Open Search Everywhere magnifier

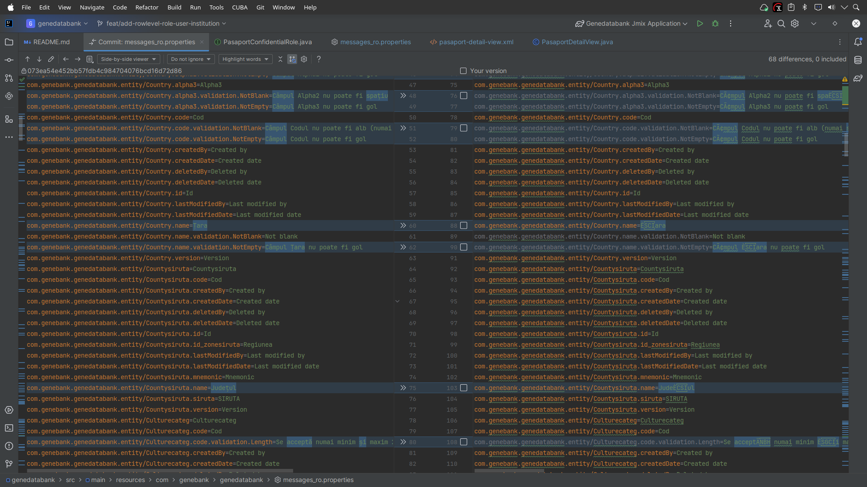tap(781, 23)
